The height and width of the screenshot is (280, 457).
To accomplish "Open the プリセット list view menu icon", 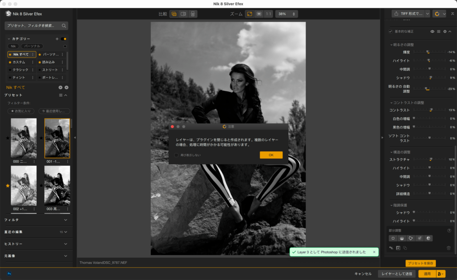I will pos(61,95).
